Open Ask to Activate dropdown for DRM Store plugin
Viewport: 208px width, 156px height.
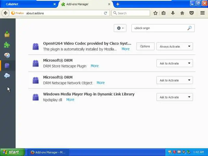[174, 63]
